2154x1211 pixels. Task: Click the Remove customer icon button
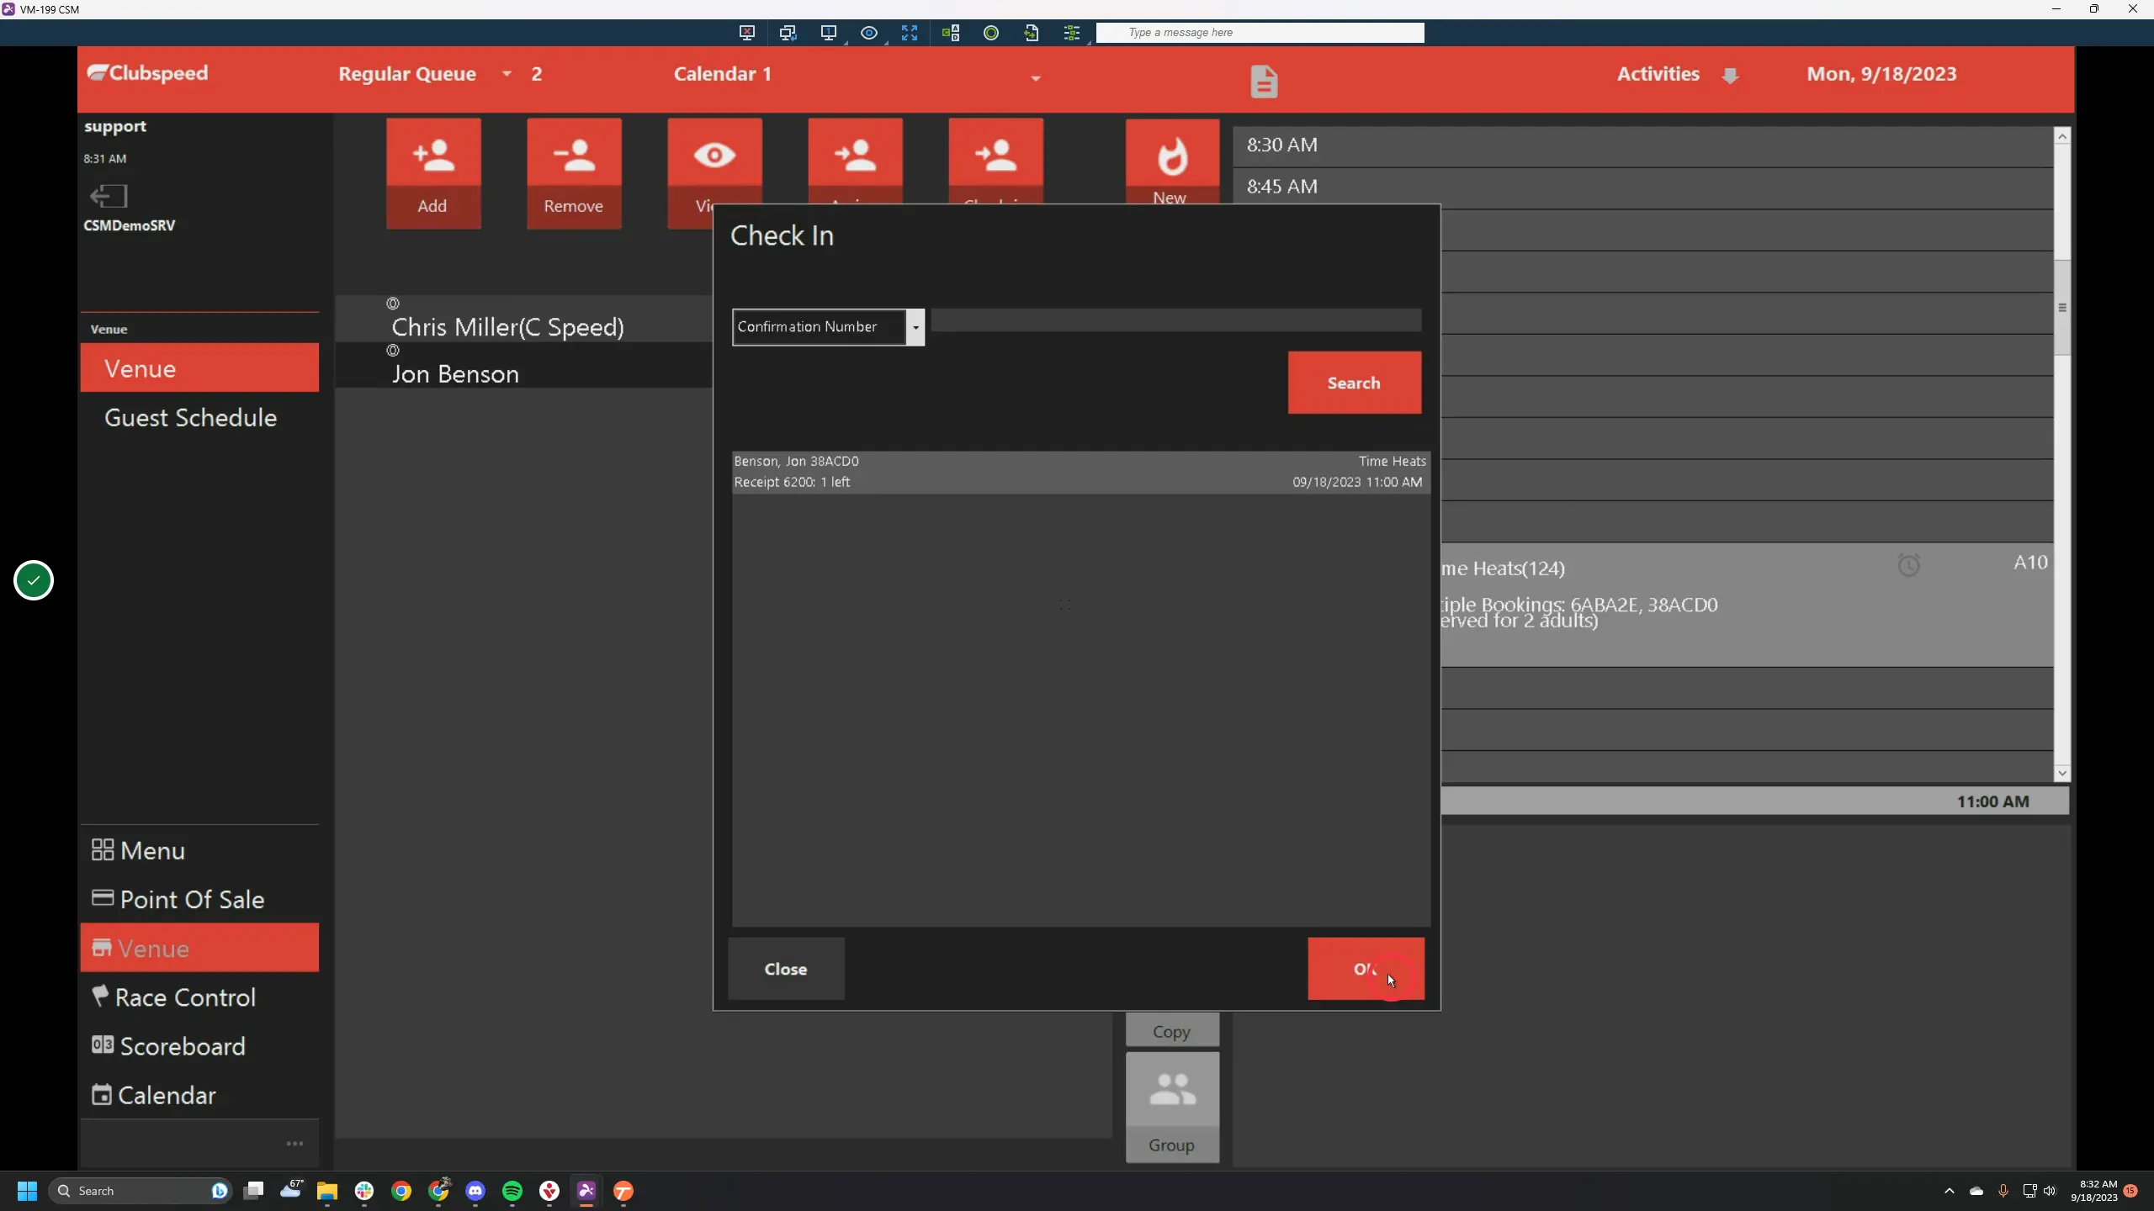tap(574, 173)
